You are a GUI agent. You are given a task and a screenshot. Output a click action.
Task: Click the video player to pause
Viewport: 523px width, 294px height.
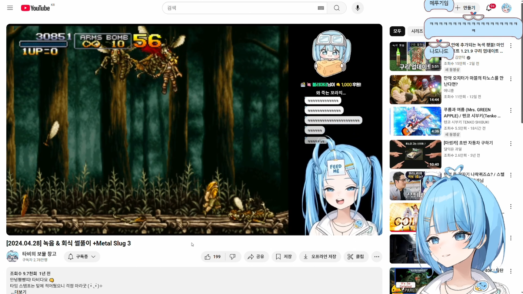pyautogui.click(x=194, y=130)
